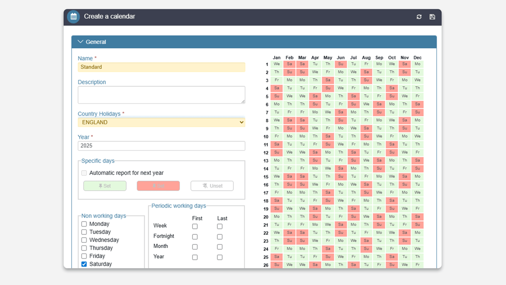Screen dimensions: 506x285
Task: Tick the Friday non working day checkbox
Action: point(84,256)
